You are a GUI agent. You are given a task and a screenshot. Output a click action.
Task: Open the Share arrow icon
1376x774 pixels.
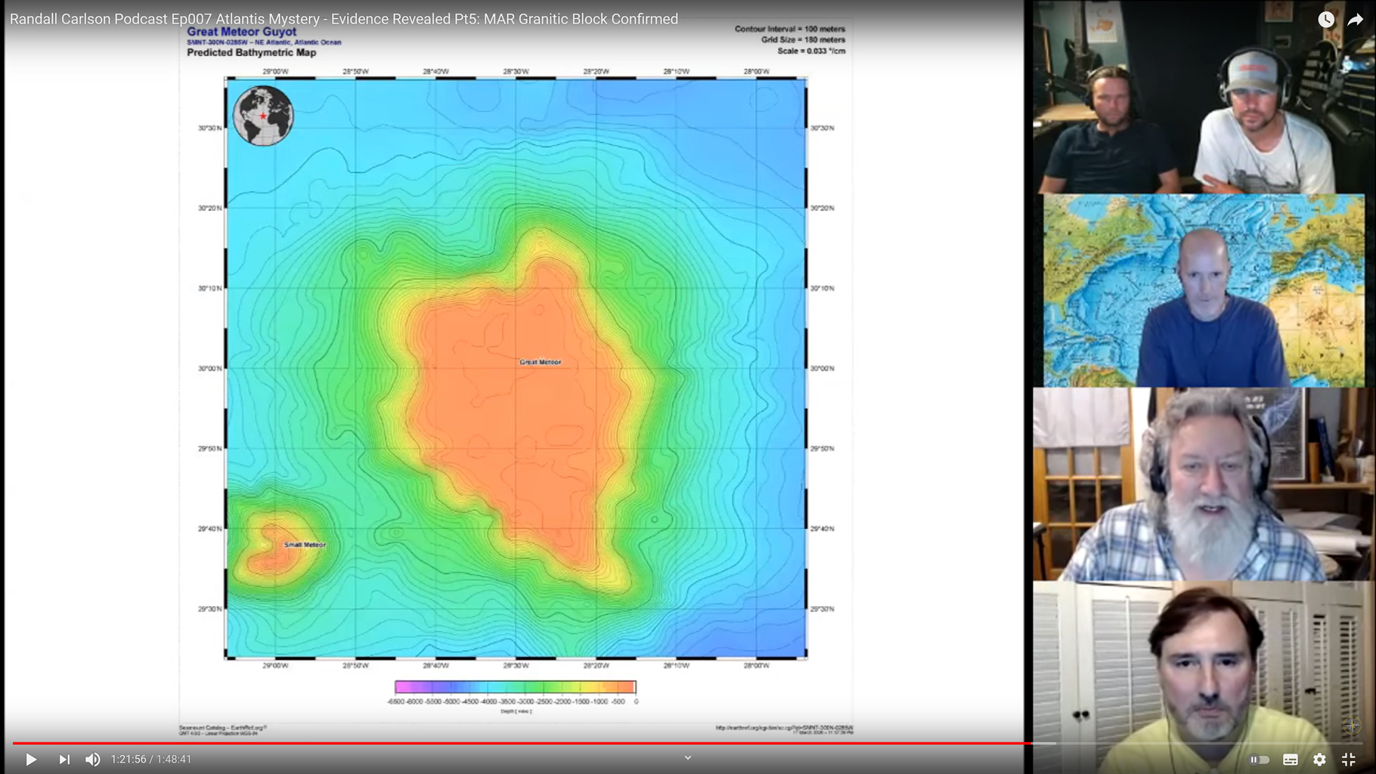[1355, 20]
